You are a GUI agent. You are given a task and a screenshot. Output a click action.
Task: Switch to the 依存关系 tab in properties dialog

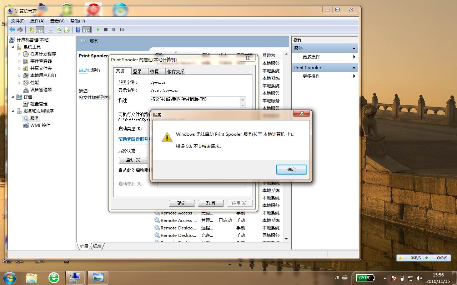pyautogui.click(x=176, y=72)
